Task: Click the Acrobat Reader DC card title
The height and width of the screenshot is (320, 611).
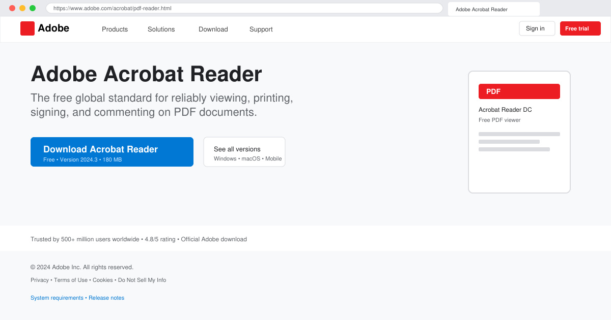Action: pos(505,110)
